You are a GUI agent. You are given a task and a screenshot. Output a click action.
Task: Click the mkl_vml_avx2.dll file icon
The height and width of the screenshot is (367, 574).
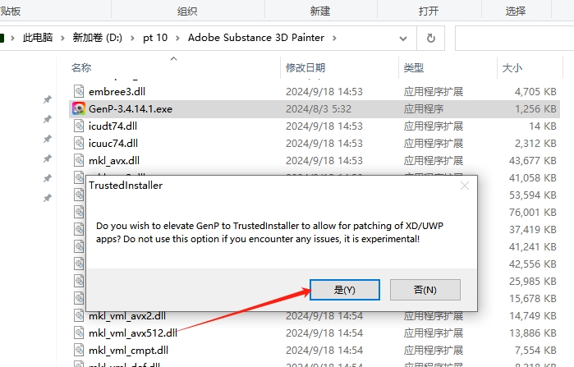78,316
